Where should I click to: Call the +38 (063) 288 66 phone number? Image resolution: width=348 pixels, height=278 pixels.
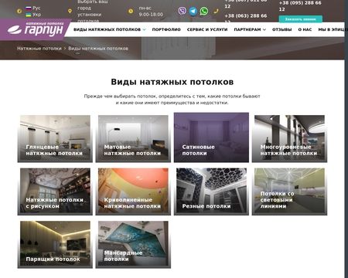246,18
